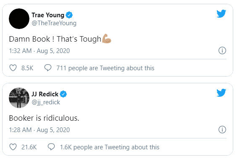Screen dimensions: 237x159
Task: Open the info icon on Trae Young's tweet
Action: click(x=222, y=50)
